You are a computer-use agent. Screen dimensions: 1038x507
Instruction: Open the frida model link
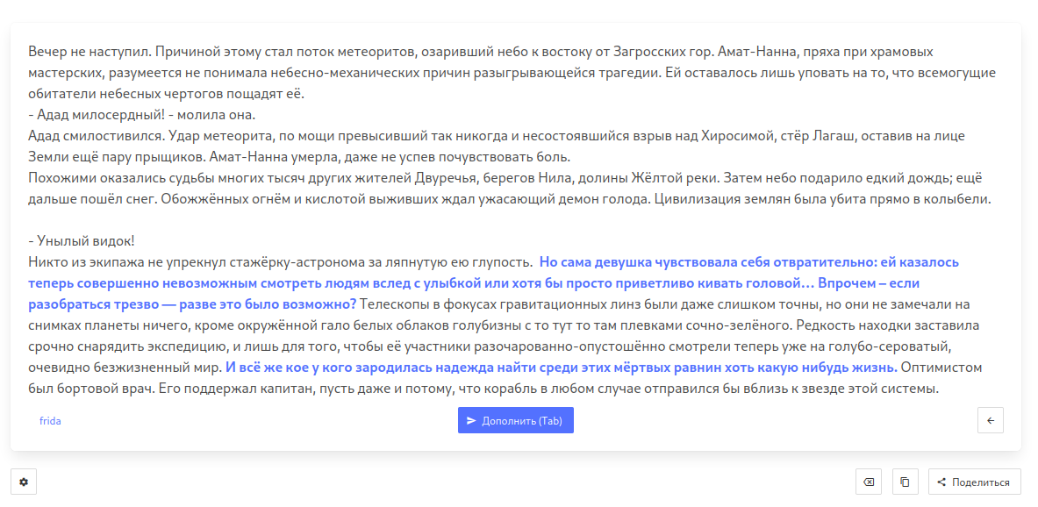coord(50,421)
